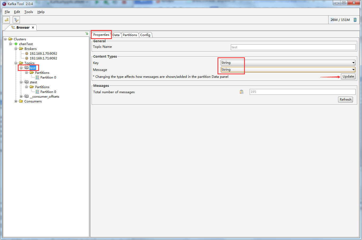Collapse the Topics node
Viewport: 362px width, 240px height.
click(x=16, y=63)
